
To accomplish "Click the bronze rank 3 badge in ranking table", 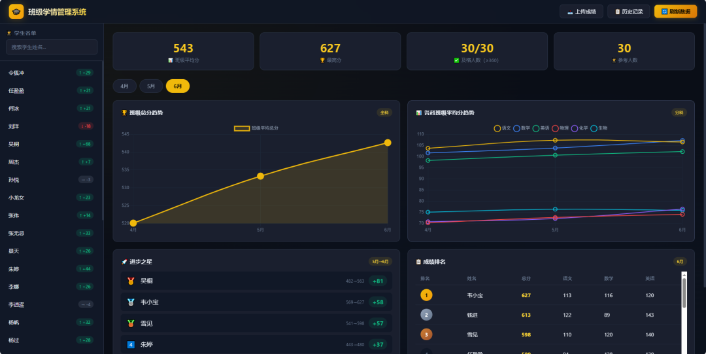I will [x=426, y=334].
